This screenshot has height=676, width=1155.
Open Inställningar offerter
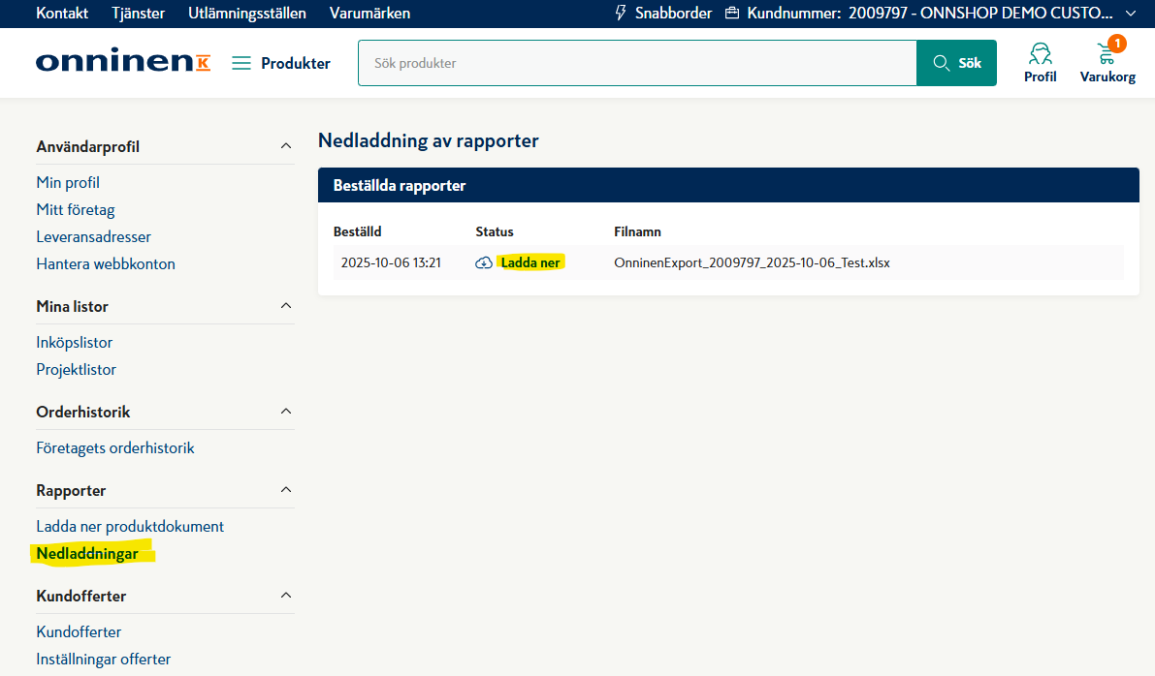coord(104,660)
